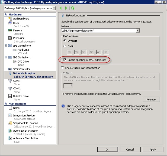Select the DVD Drive entry
The width and height of the screenshot is (167, 156).
[x=23, y=61]
